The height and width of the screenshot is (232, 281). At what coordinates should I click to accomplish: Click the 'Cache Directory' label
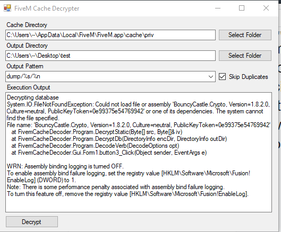(27, 25)
